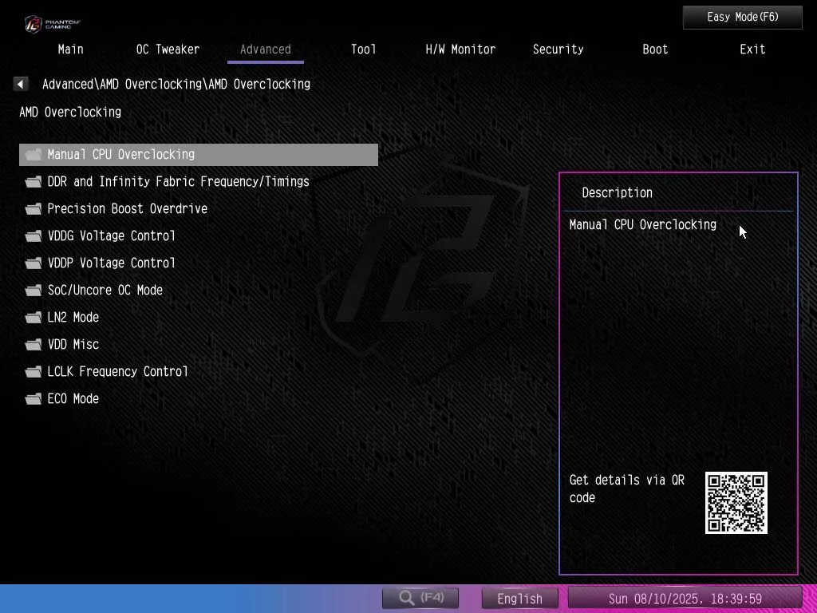Click the 'Get details via QR code' text
The height and width of the screenshot is (613, 817).
point(627,488)
